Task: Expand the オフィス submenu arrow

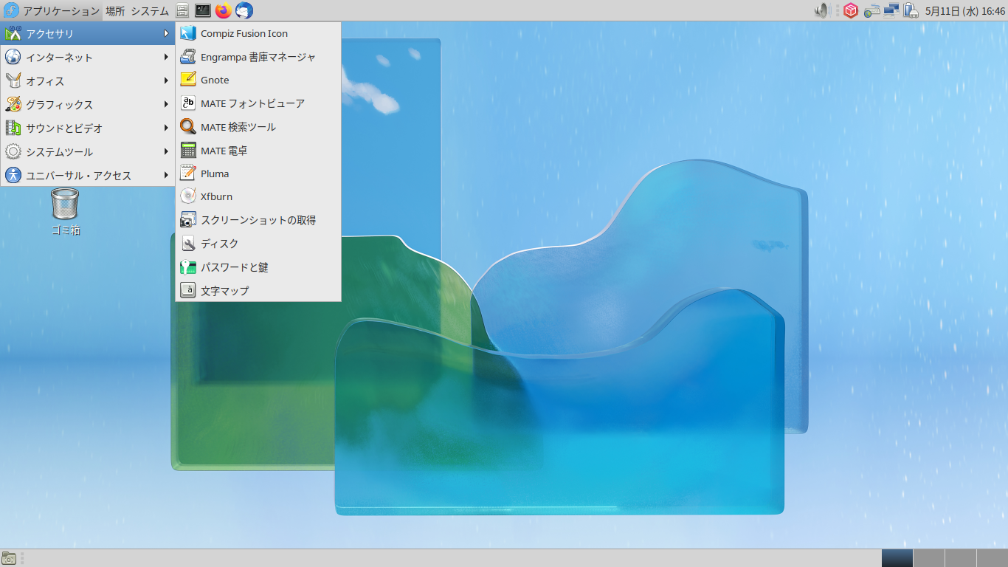Action: 167,80
